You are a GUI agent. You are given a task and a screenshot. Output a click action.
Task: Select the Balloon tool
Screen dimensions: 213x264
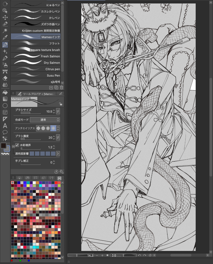tap(5, 132)
